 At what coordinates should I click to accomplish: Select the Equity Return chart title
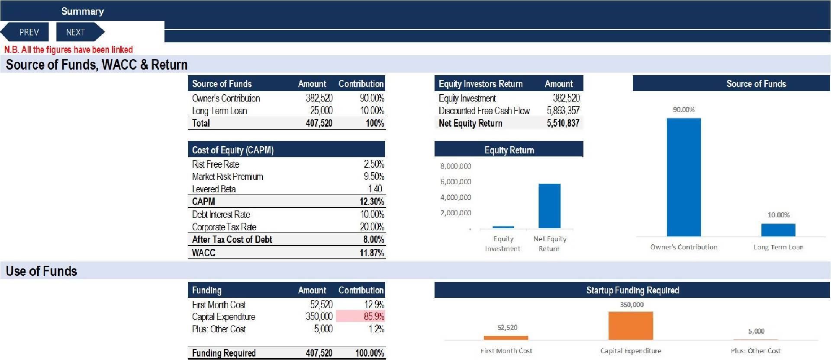tap(509, 150)
